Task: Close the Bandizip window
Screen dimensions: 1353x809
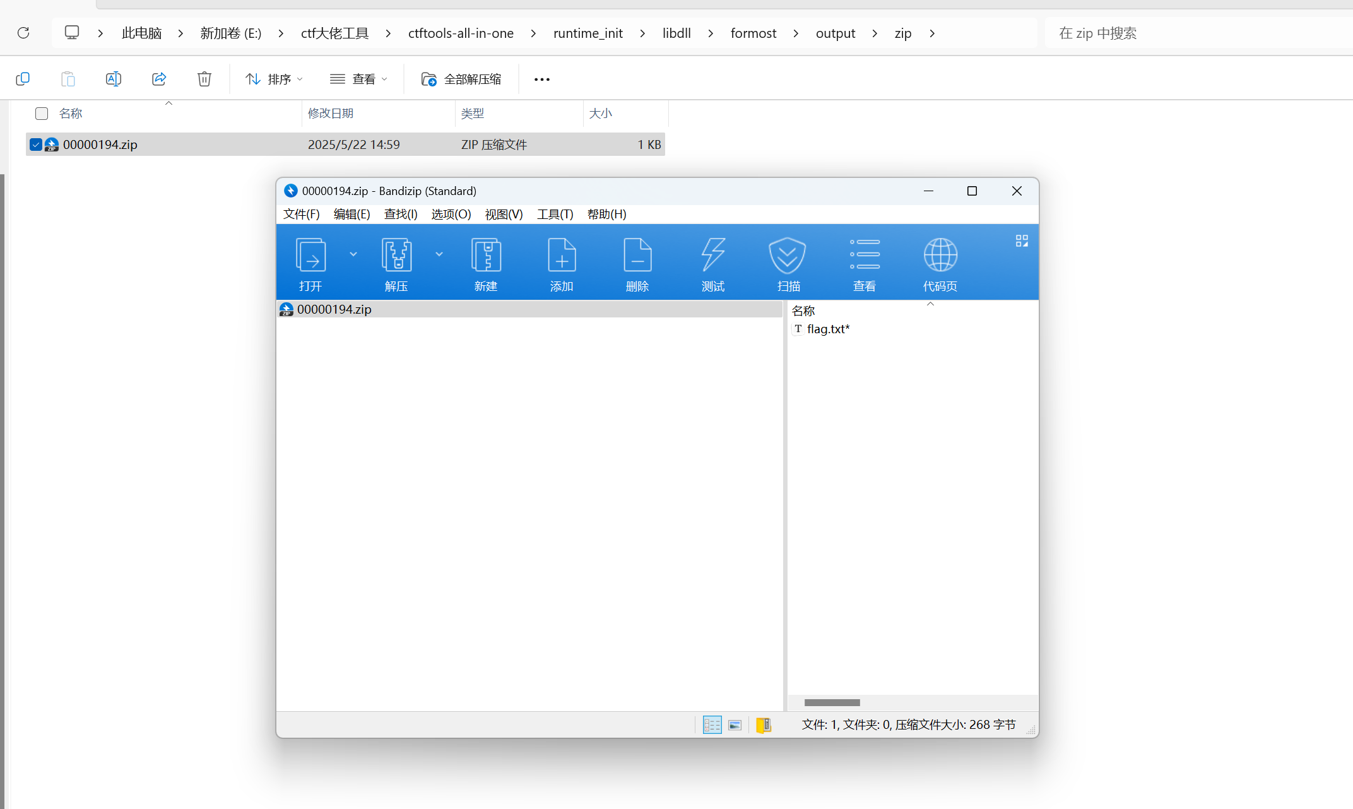Action: click(x=1017, y=191)
